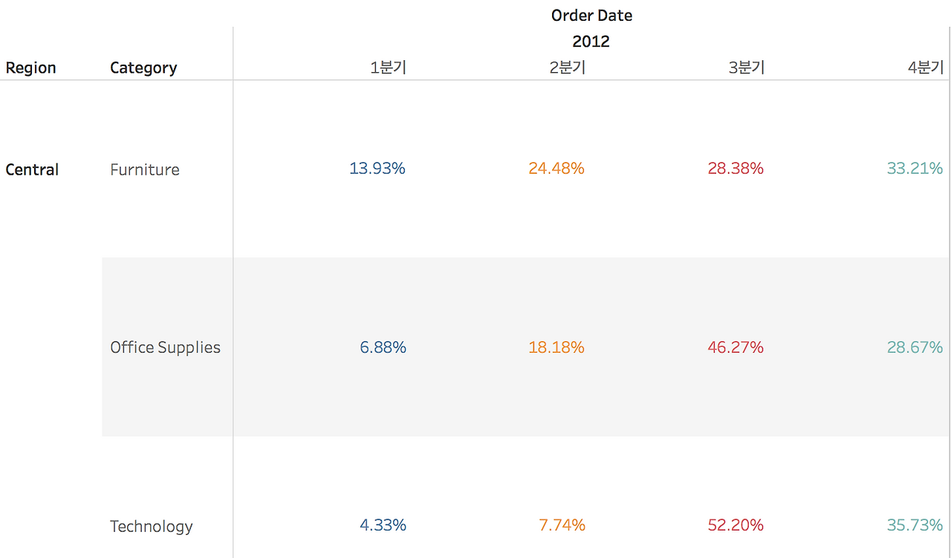
Task: Select the 2분기 quarter header
Action: [568, 68]
